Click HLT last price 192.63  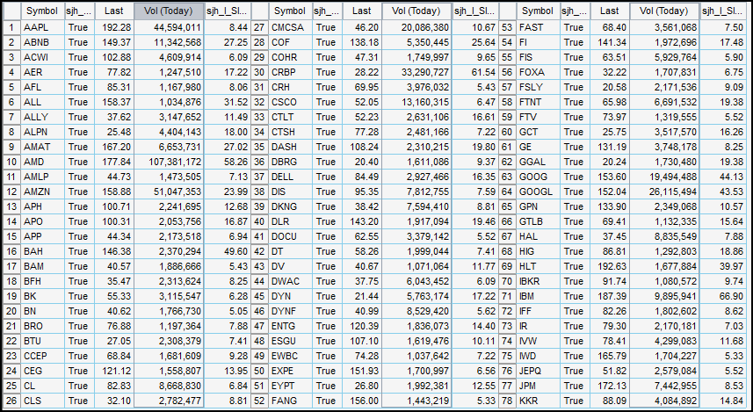coord(610,266)
